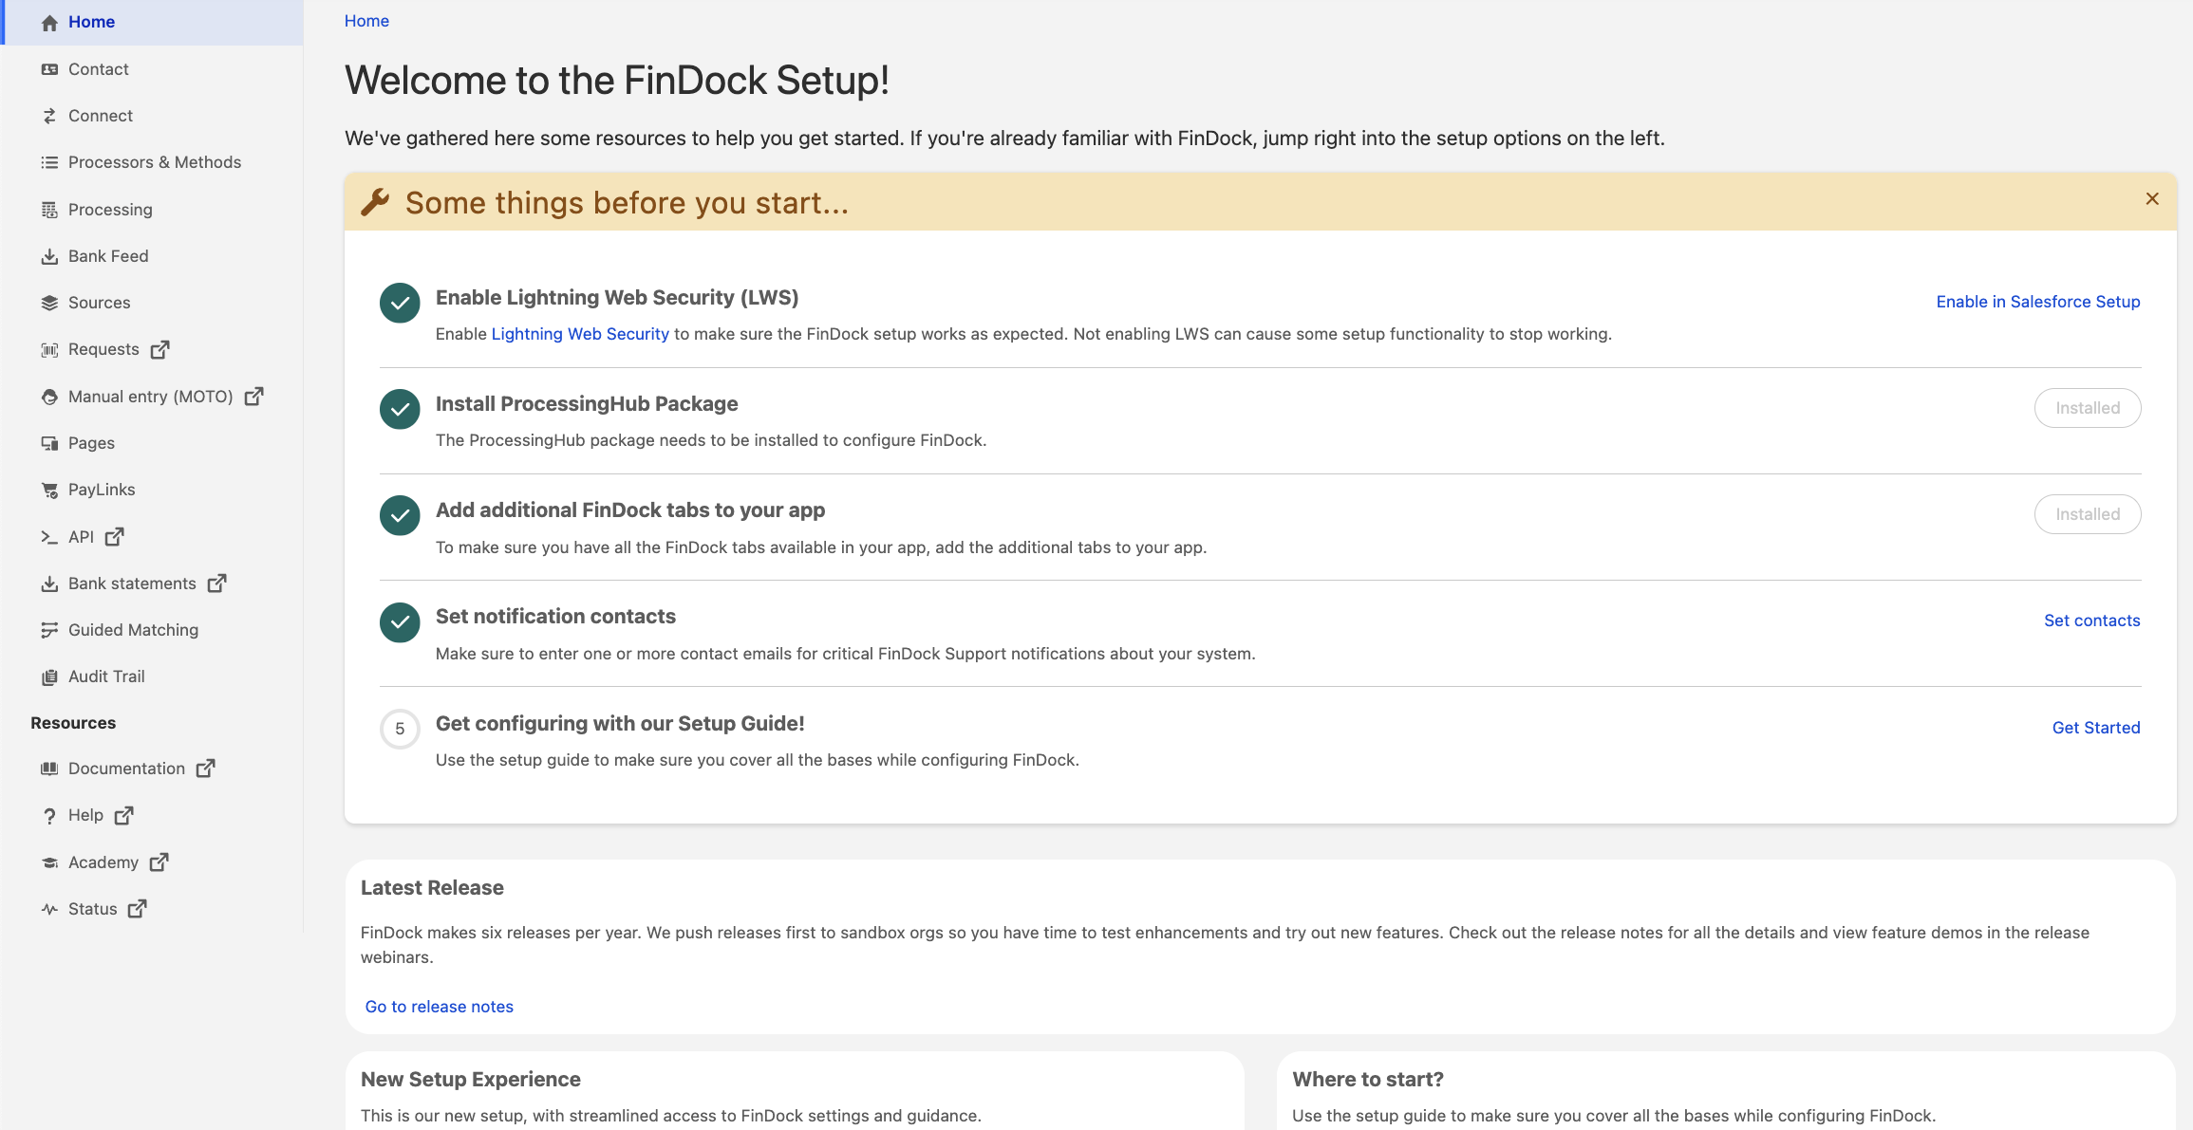
Task: Select the Contact card icon
Action: pyautogui.click(x=49, y=68)
